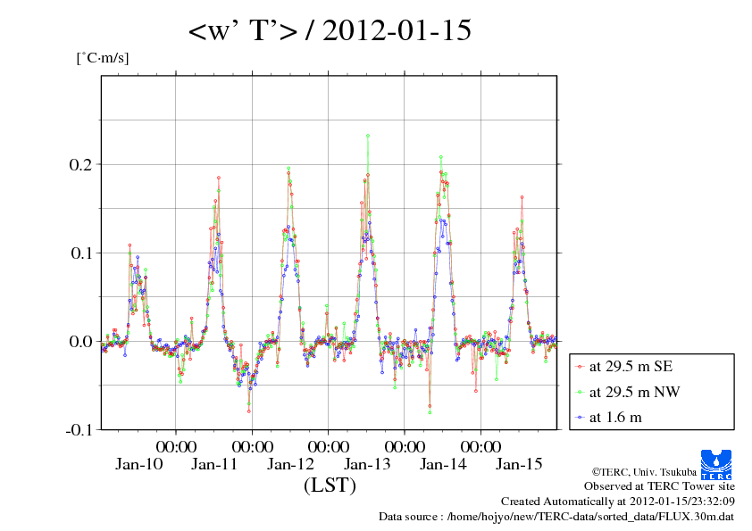Screen dimensions: 752x531
Task: Click the x-axis date label 'Jan-13'
Action: click(367, 464)
